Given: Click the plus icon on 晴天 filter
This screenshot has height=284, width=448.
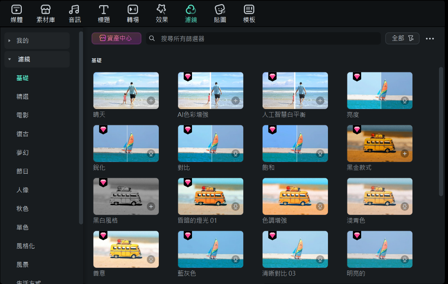Looking at the screenshot, I should 151,101.
